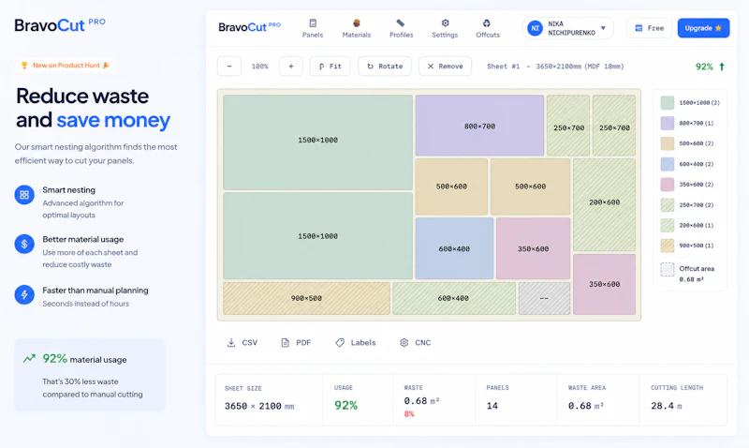The height and width of the screenshot is (448, 749).
Task: Select the hatched 200×600 panel
Action: click(x=604, y=205)
